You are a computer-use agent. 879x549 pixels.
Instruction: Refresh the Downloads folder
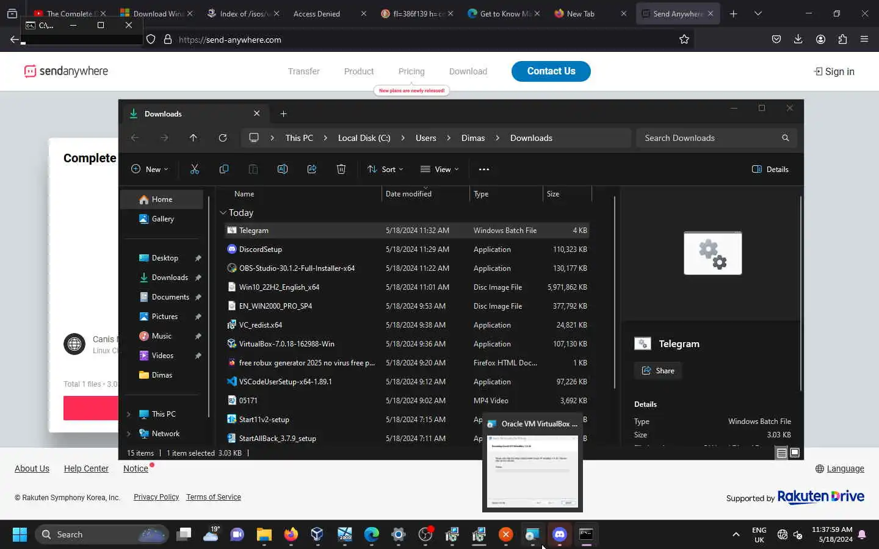(223, 138)
